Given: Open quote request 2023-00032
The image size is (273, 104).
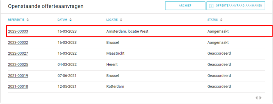Looking at the screenshot, I should 18,42.
